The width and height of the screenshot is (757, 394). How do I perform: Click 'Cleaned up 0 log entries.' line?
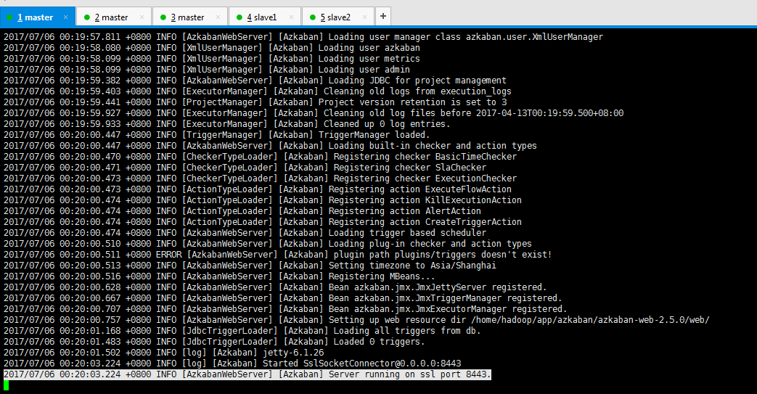pos(387,123)
